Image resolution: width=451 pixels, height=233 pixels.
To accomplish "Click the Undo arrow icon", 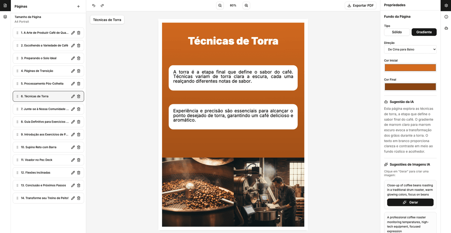I will click(x=93, y=5).
